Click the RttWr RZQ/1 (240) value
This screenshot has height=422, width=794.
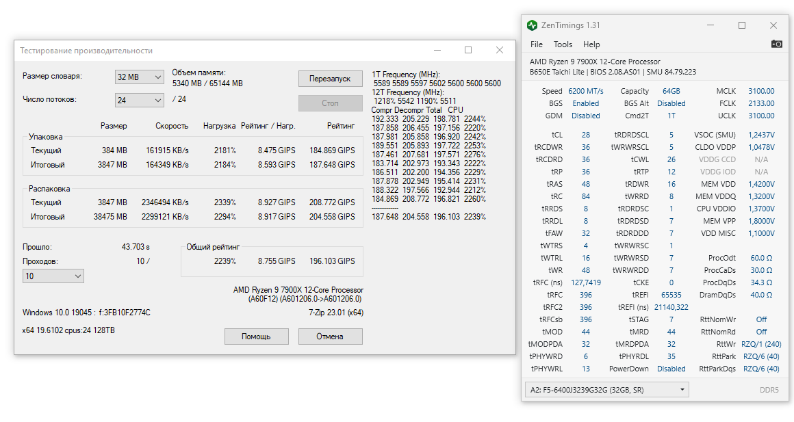point(761,344)
